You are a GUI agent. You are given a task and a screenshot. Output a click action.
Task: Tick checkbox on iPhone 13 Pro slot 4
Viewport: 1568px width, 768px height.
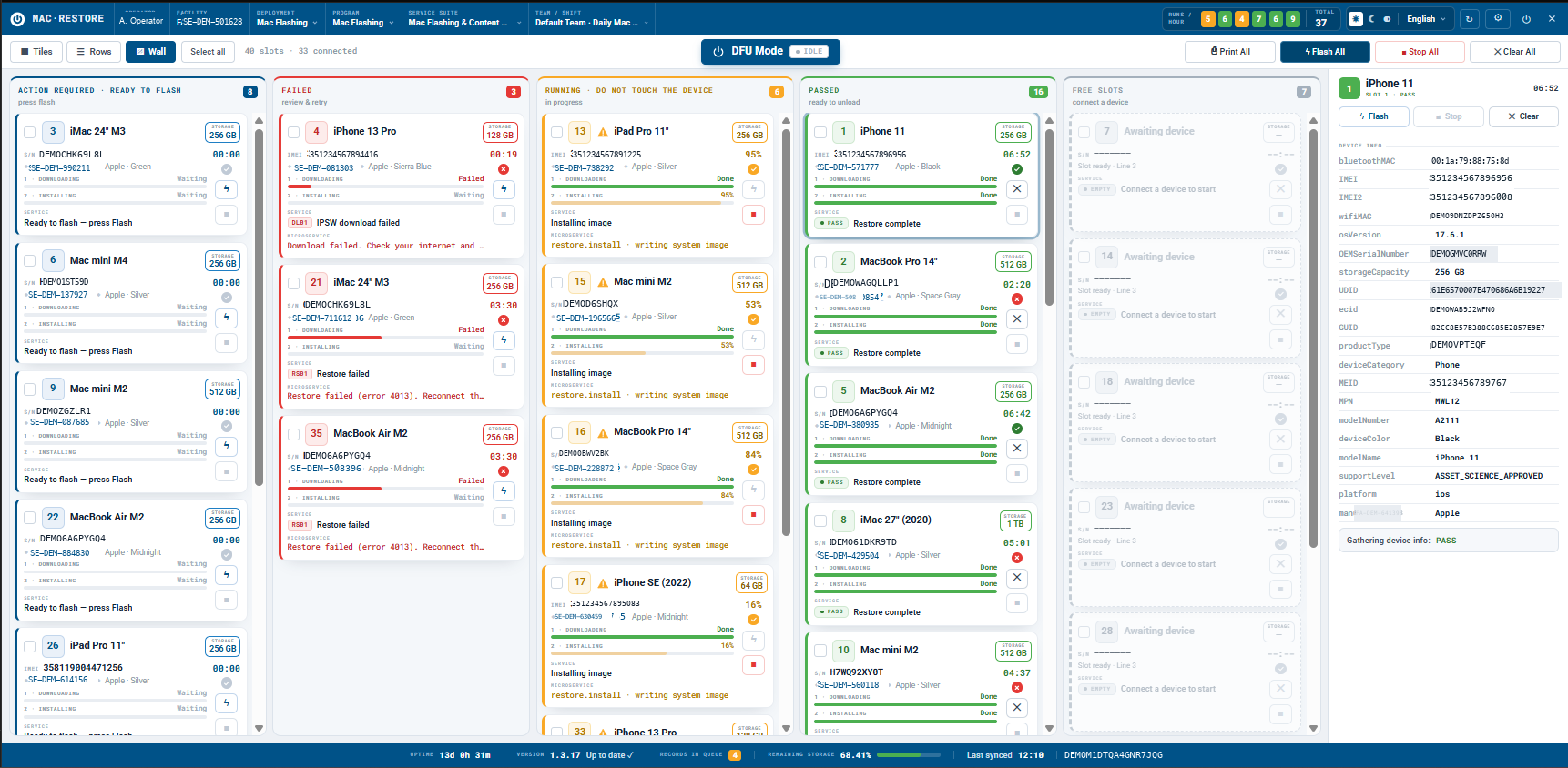pos(293,132)
